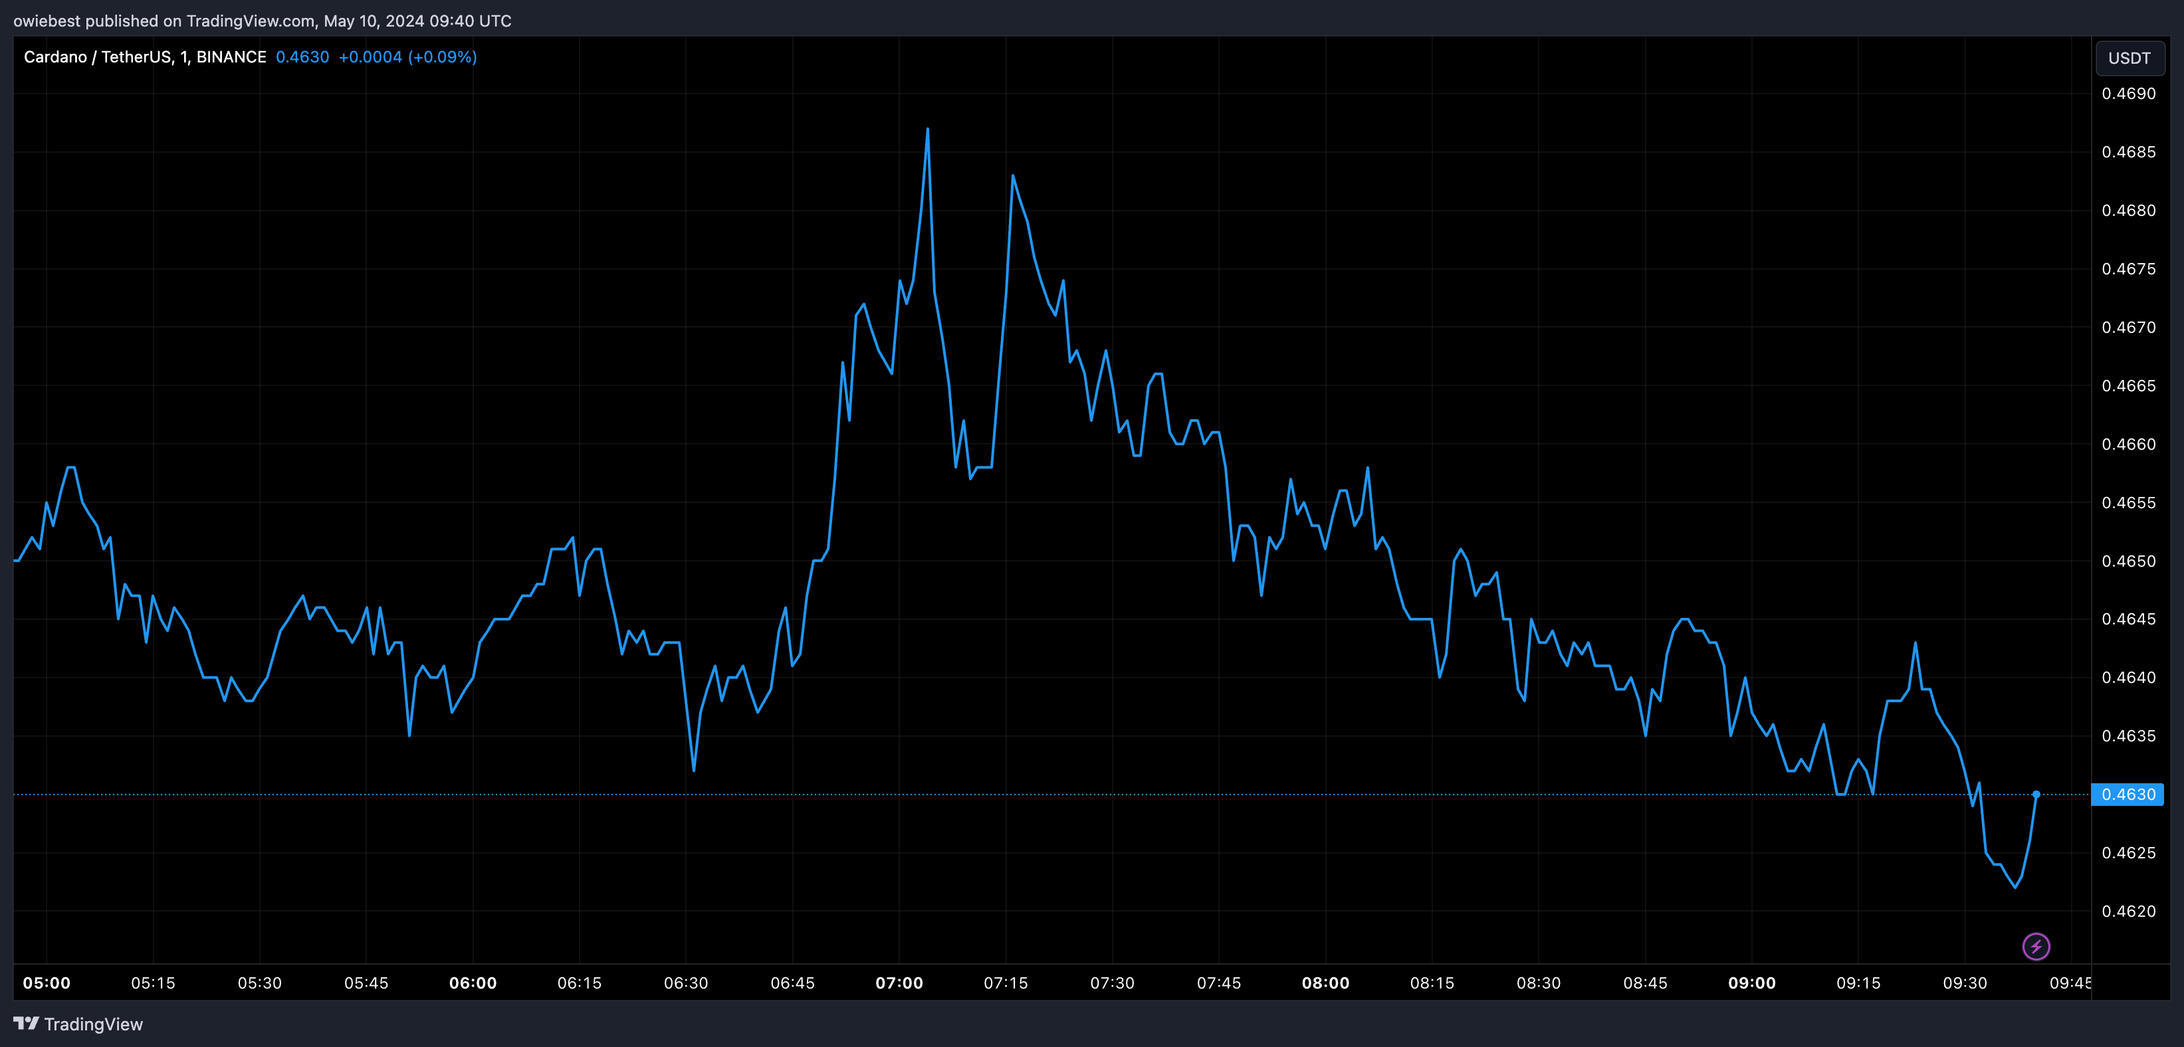Click the price change +0.0004 (+0.09%)
The width and height of the screenshot is (2184, 1047).
pyautogui.click(x=408, y=56)
